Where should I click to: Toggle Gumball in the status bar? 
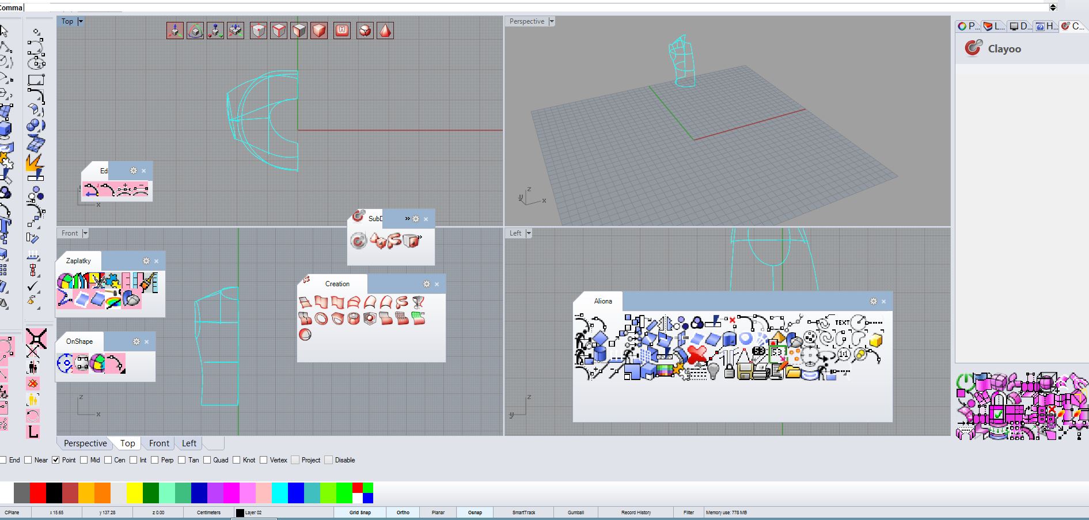pyautogui.click(x=575, y=513)
